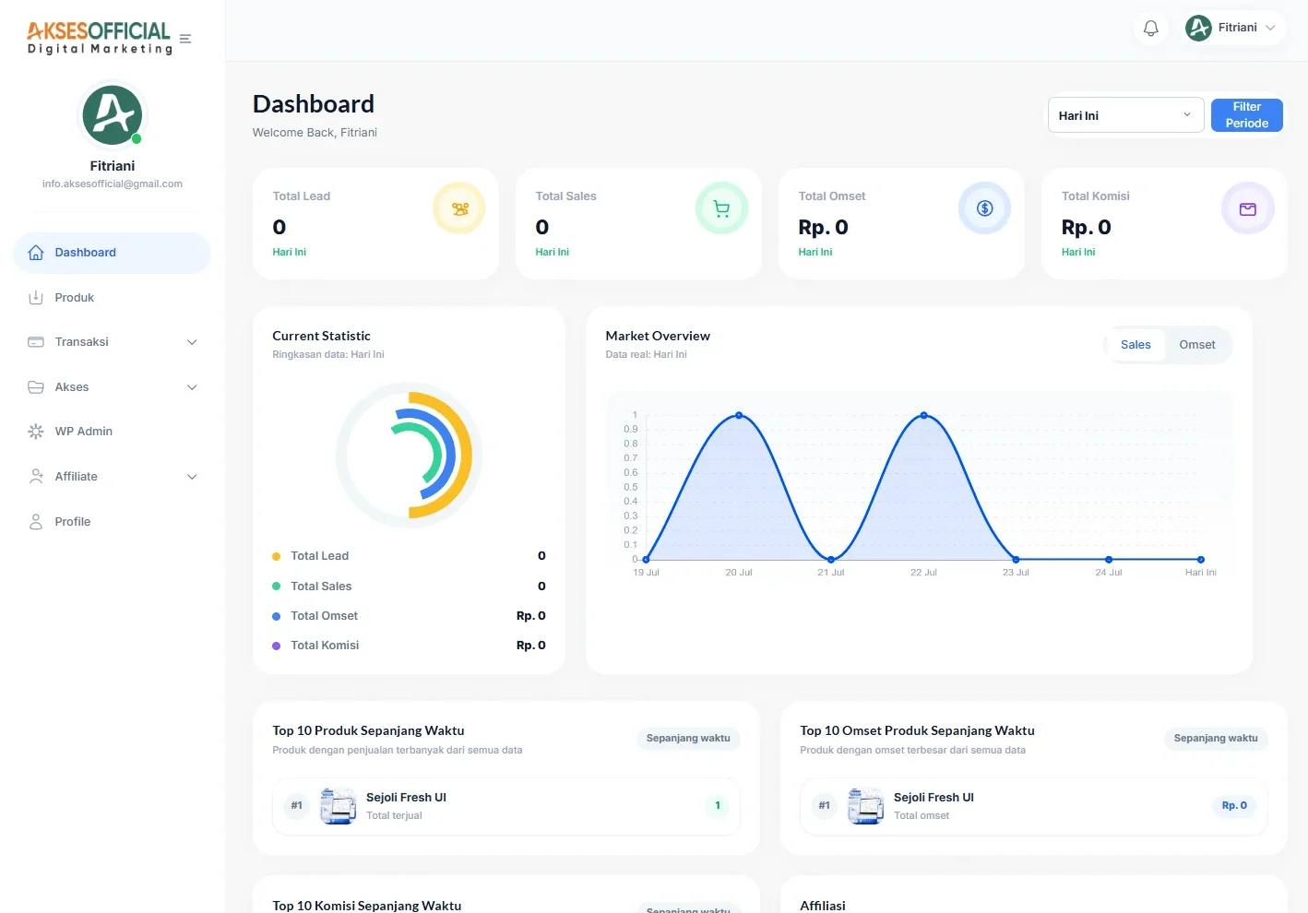Click the 20 Jul chart data point

739,416
